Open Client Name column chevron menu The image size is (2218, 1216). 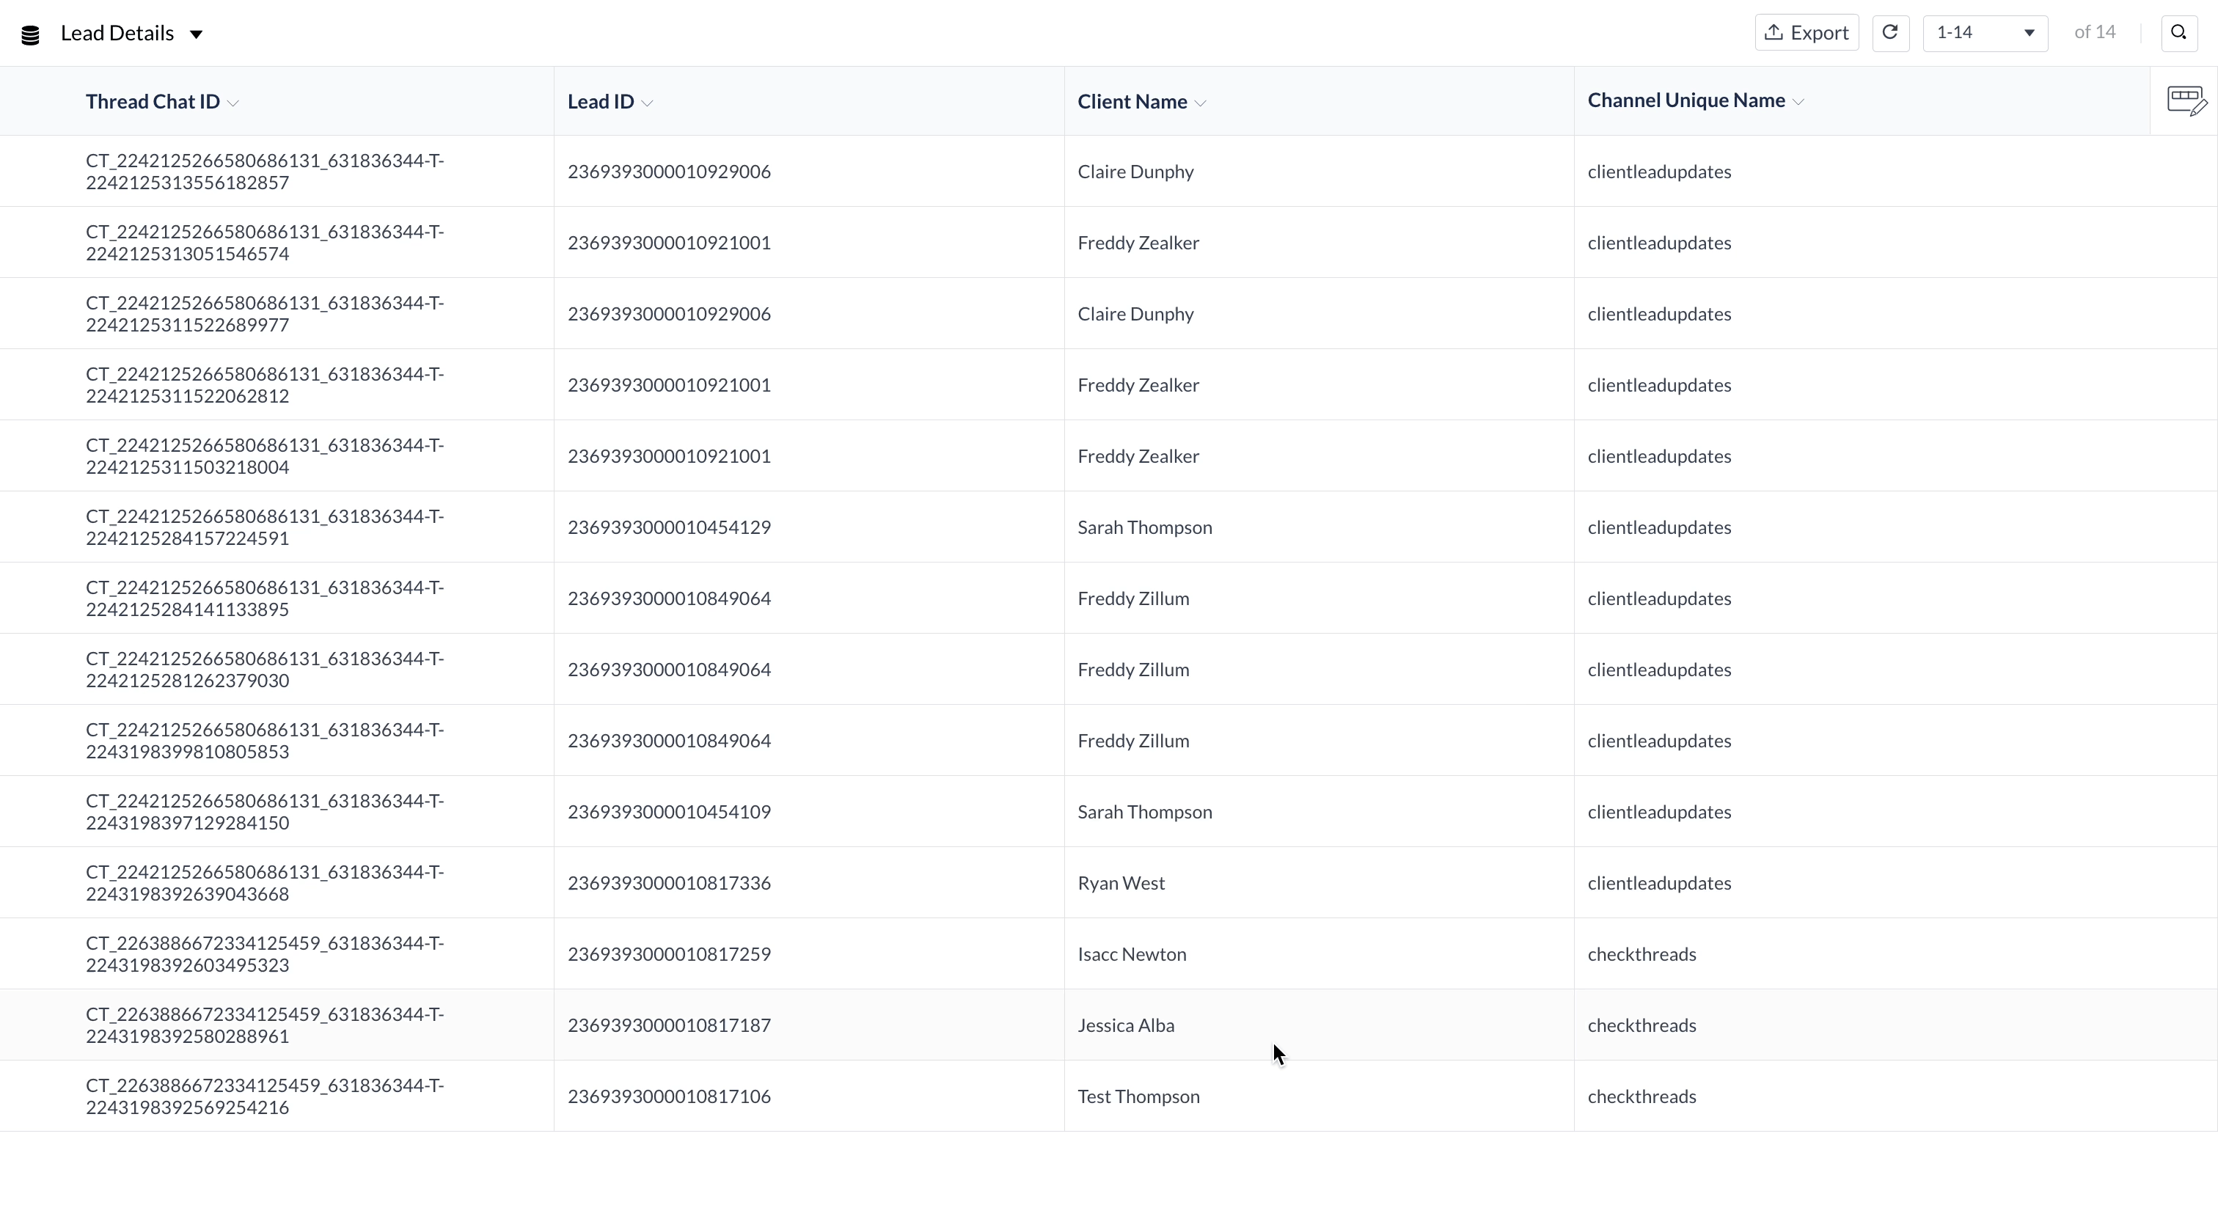[1200, 103]
